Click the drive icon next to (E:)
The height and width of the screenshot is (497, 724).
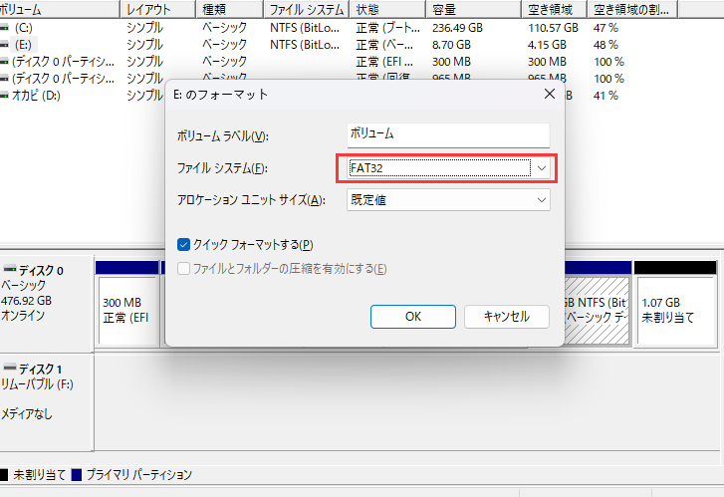[4, 45]
